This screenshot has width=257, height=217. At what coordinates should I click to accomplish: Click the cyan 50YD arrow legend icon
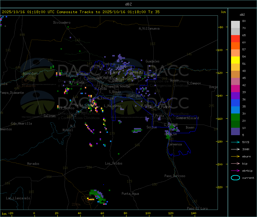pyautogui.click(x=235, y=142)
